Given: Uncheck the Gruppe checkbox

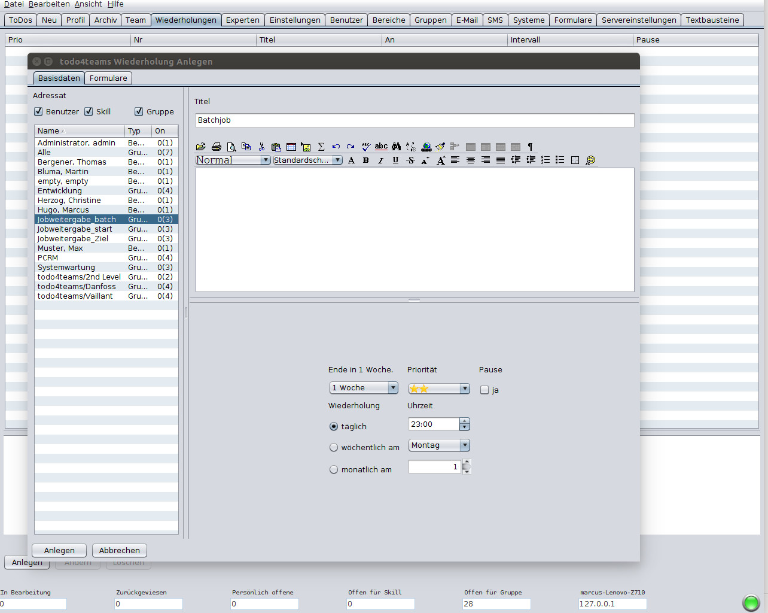Looking at the screenshot, I should tap(139, 111).
